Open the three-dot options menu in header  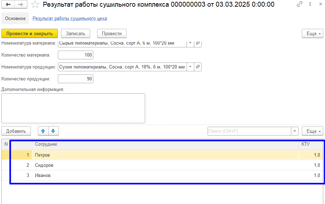coord(310,5)
